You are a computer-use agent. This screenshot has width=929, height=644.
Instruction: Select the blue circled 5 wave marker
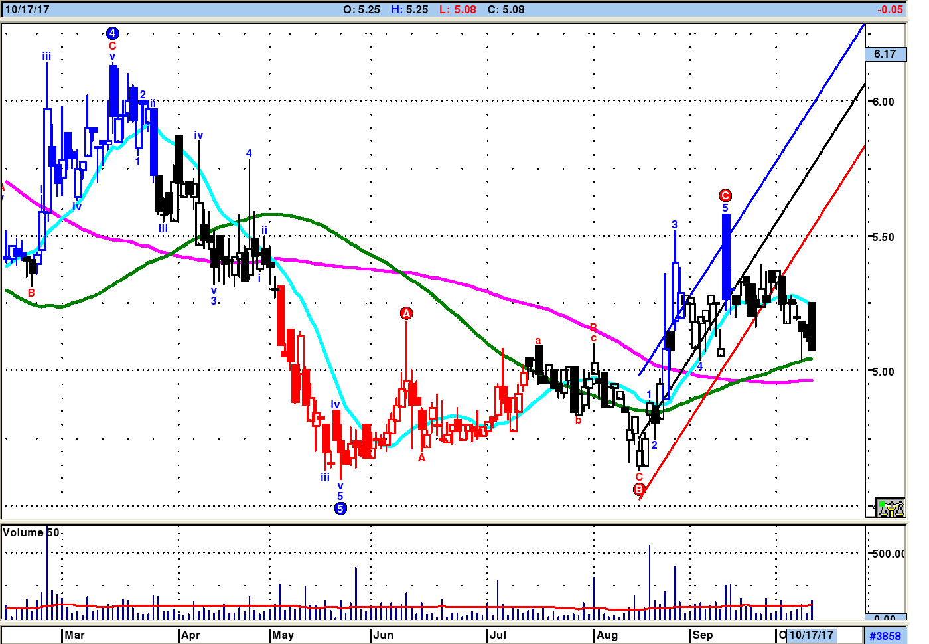[340, 509]
